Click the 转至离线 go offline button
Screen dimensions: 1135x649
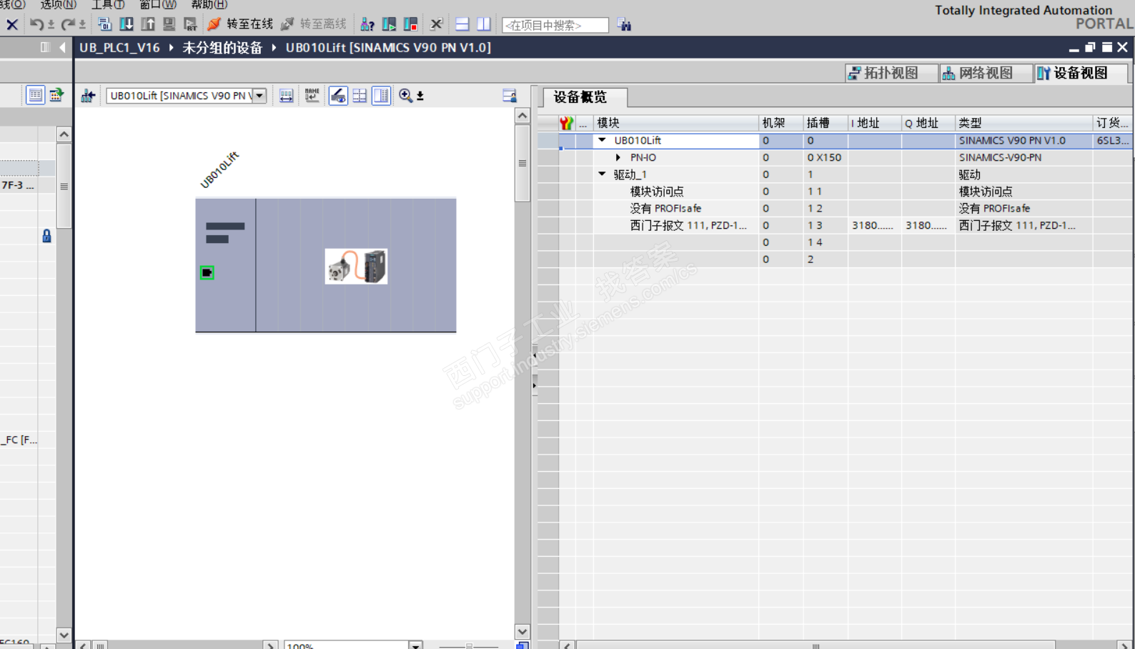point(314,24)
